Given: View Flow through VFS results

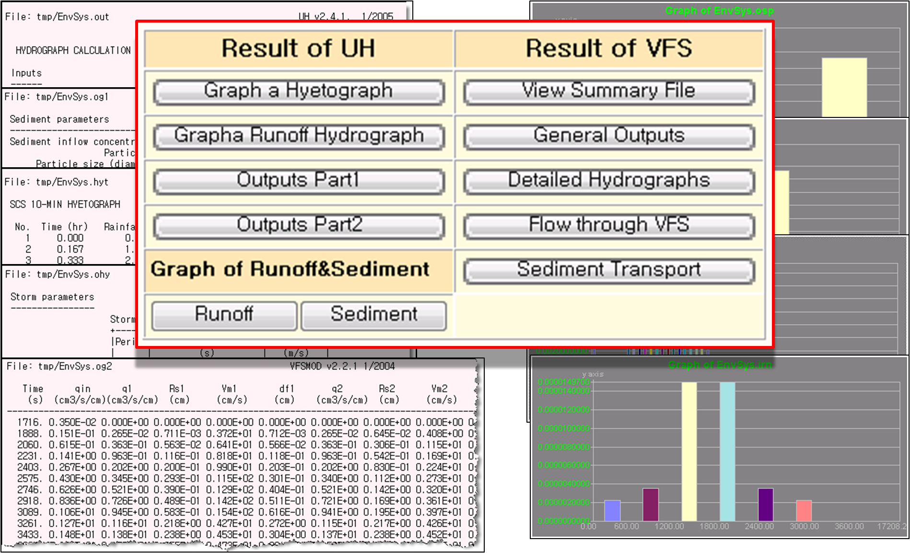Looking at the screenshot, I should click(608, 226).
